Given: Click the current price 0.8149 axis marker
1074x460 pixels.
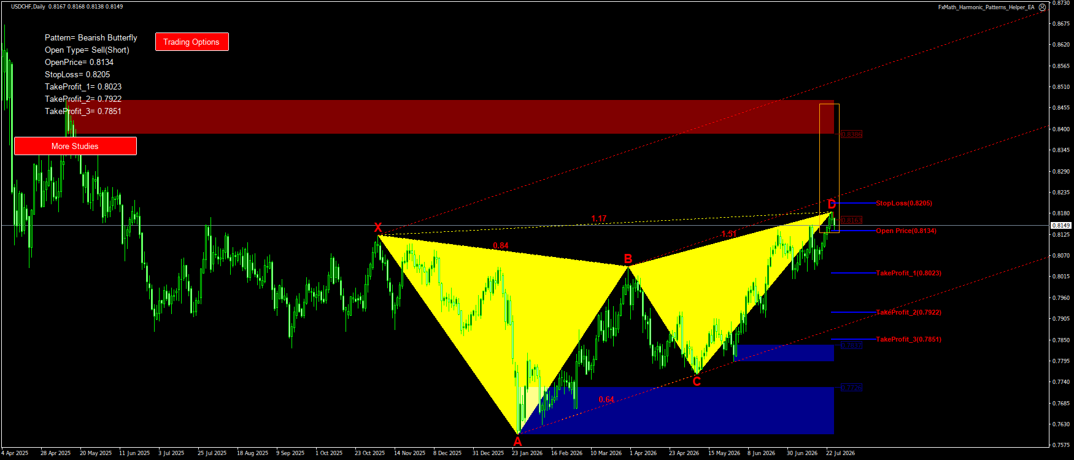Looking at the screenshot, I should point(1061,226).
